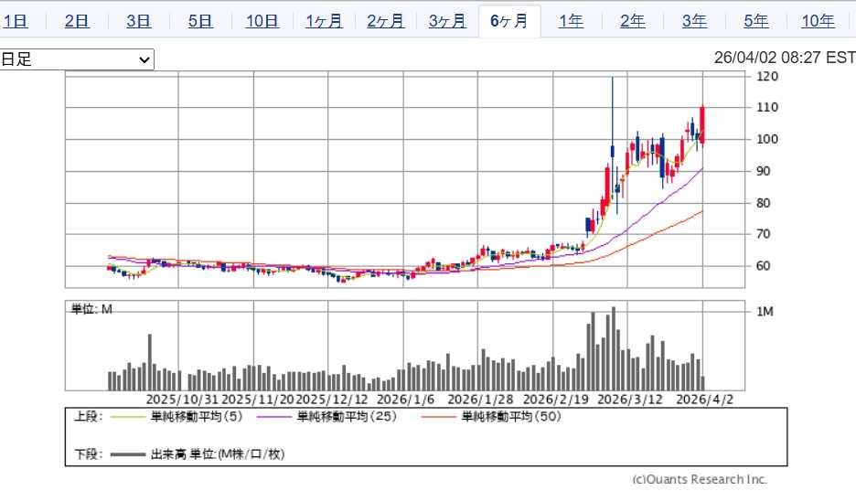Open the 5年 chart period

pos(756,21)
